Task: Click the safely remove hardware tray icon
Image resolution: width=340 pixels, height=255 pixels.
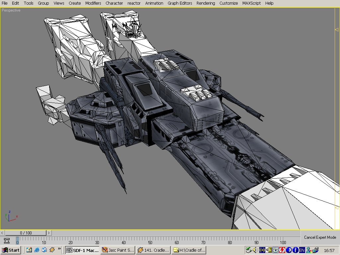Action: tap(249, 250)
